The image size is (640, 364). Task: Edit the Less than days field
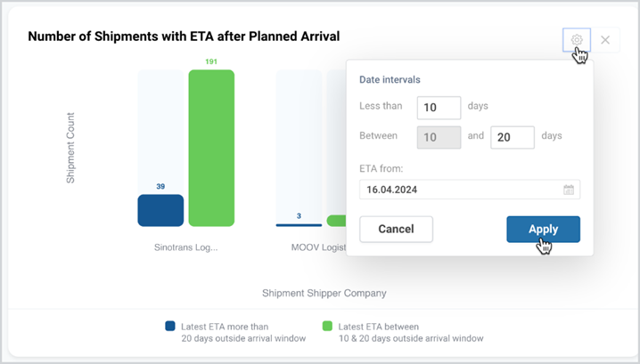pos(439,108)
